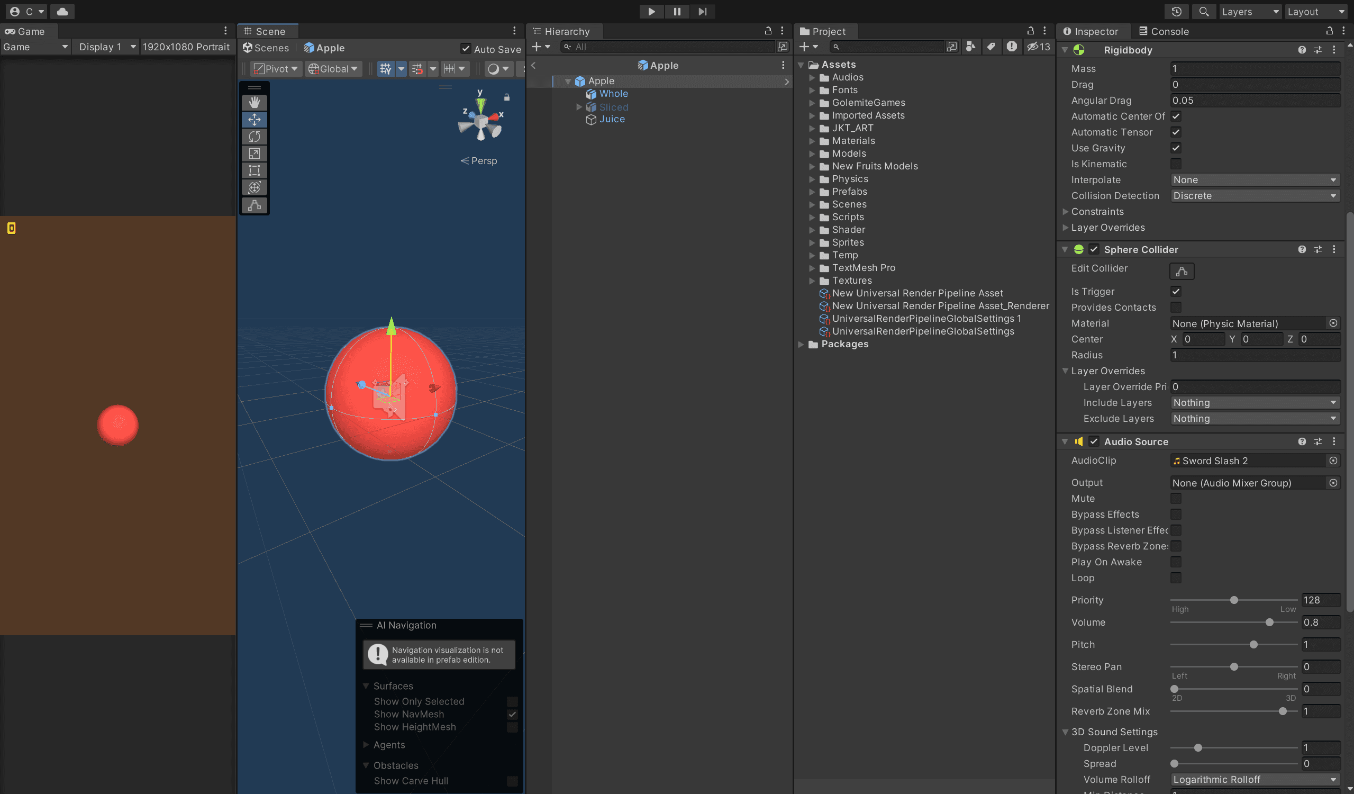Disable the Use Gravity checkbox

pyautogui.click(x=1176, y=148)
